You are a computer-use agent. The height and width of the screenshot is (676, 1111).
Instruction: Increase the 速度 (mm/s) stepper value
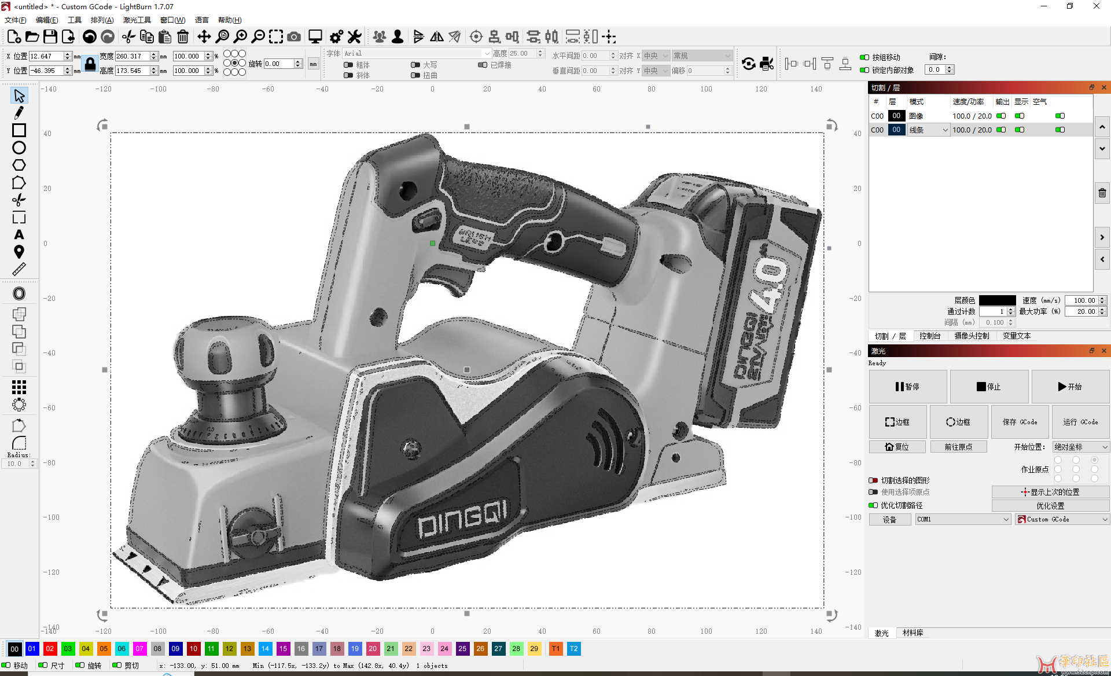(x=1103, y=298)
